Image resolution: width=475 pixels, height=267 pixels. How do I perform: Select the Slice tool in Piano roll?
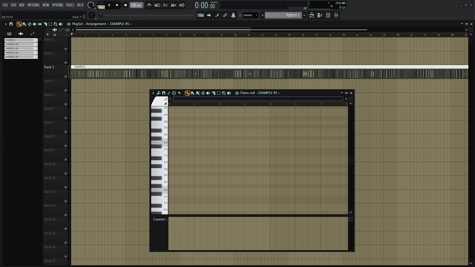click(x=213, y=93)
